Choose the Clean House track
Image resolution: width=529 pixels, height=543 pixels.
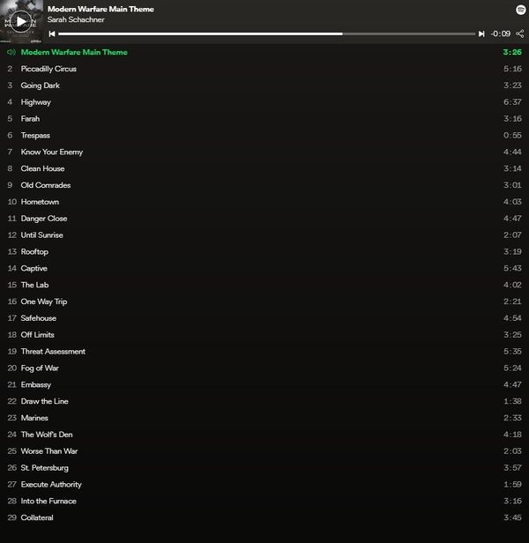(264, 168)
